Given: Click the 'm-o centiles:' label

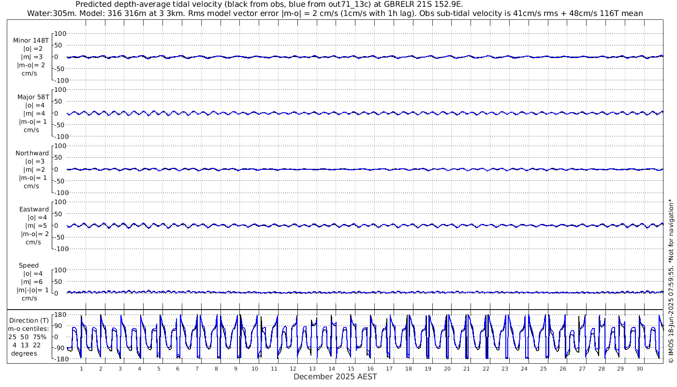Looking at the screenshot, I should pos(29,328).
